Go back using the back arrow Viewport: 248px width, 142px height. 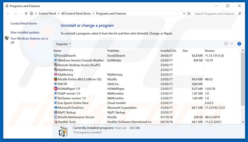[8, 14]
